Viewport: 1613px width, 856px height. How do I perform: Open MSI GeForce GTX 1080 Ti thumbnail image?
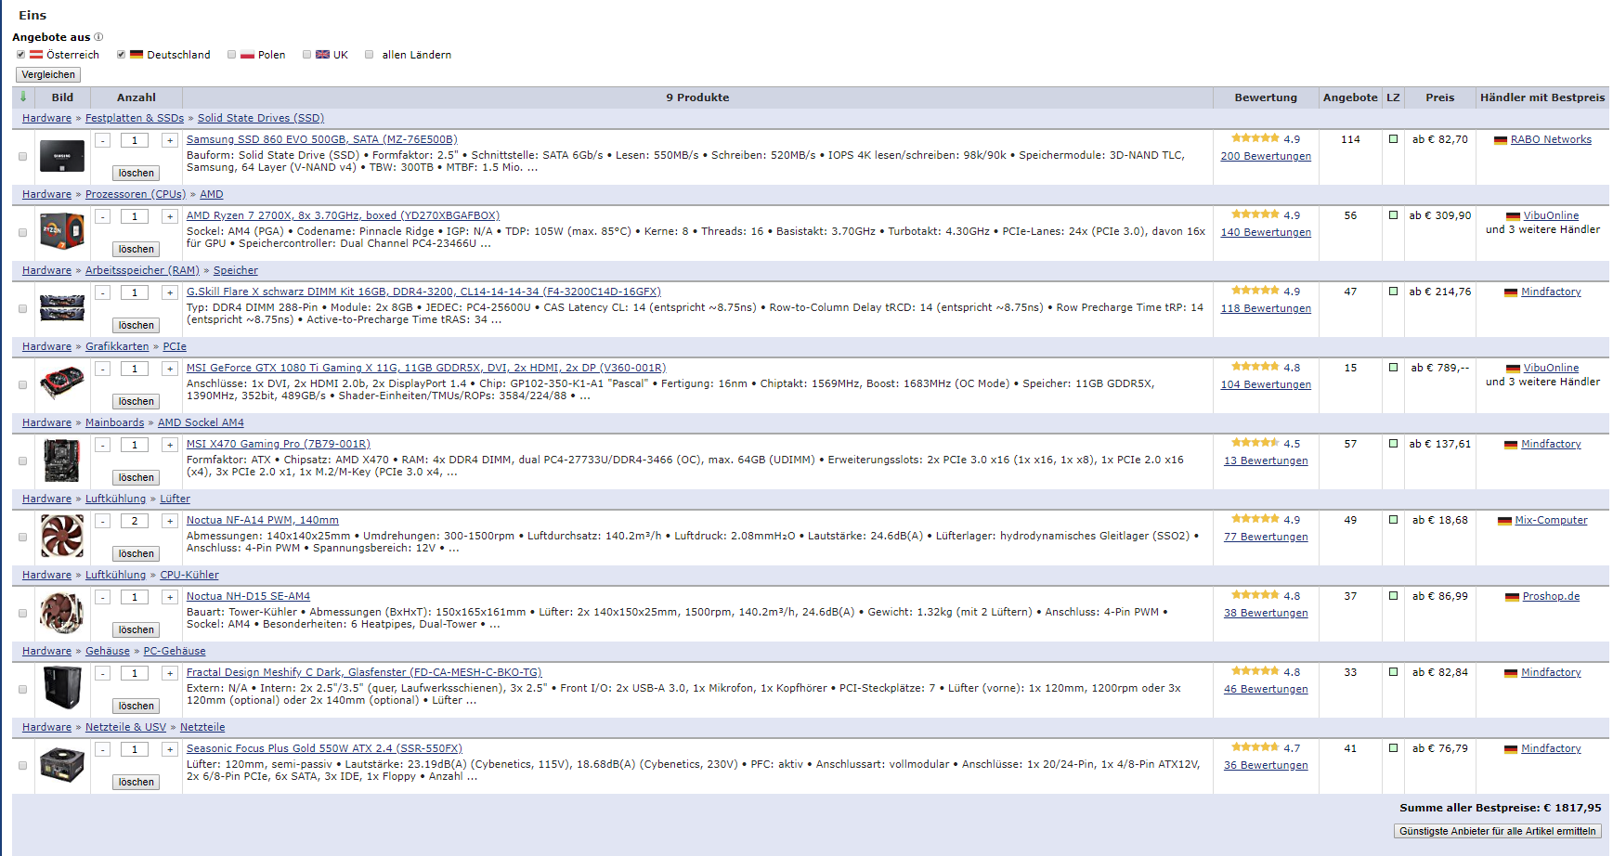point(62,384)
